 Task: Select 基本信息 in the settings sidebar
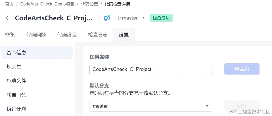(37, 52)
